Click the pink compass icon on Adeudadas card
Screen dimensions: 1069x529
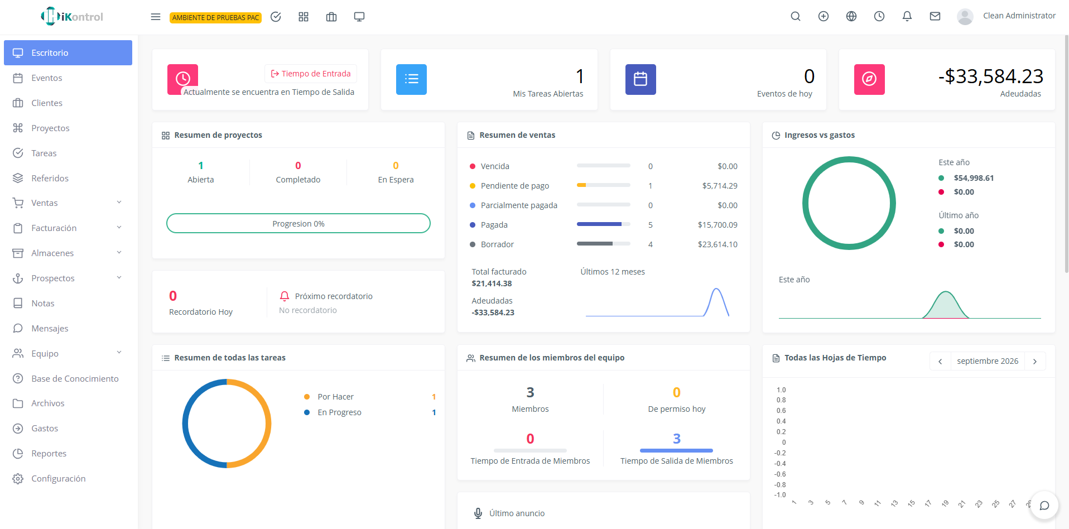click(869, 79)
